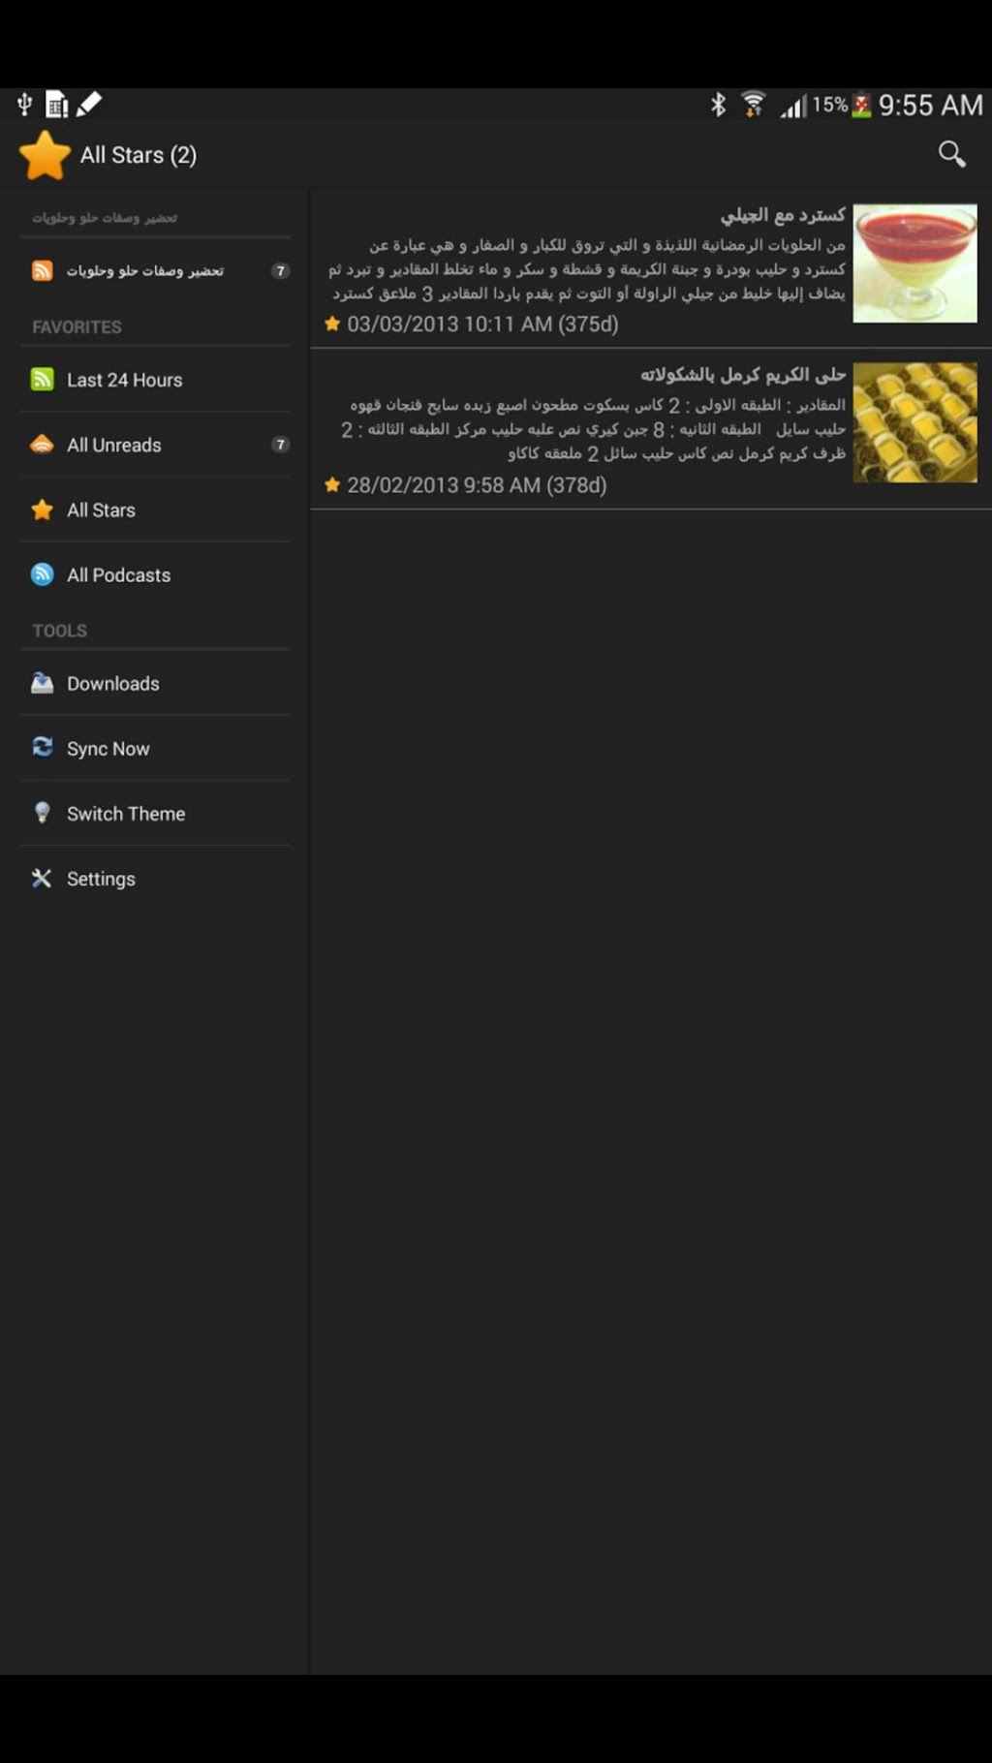Tap the unread count badge on All Unreads
Screen dimensions: 992x1763
point(280,445)
